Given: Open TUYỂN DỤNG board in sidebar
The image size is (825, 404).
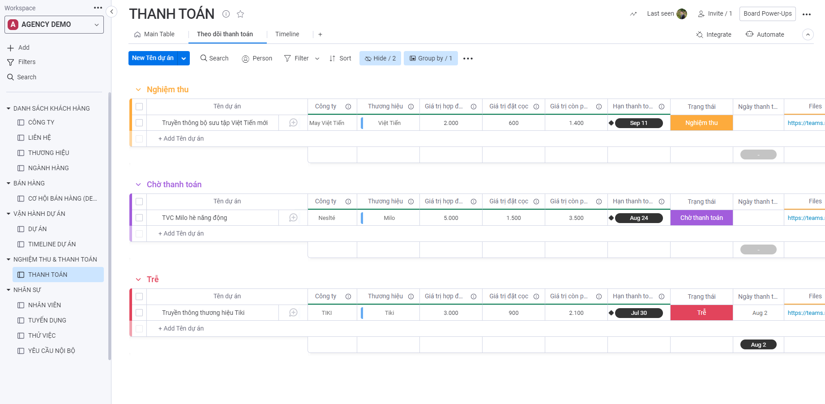Looking at the screenshot, I should 47,320.
